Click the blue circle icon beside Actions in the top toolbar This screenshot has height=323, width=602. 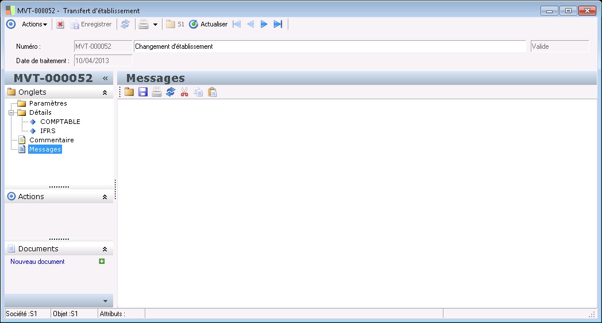(x=11, y=24)
